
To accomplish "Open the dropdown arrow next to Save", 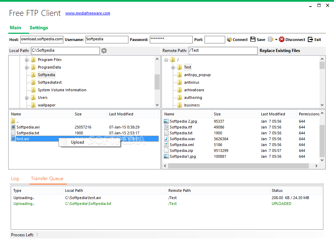I will click(x=276, y=40).
